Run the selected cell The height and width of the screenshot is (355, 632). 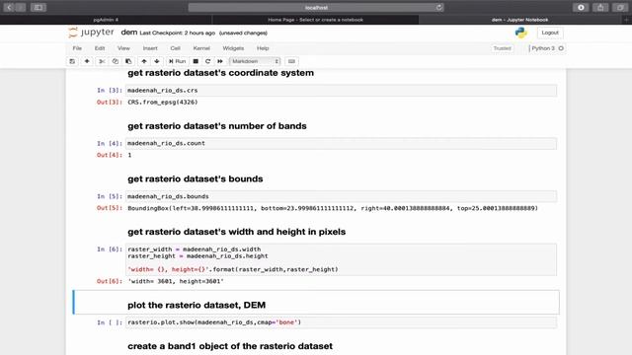[178, 61]
